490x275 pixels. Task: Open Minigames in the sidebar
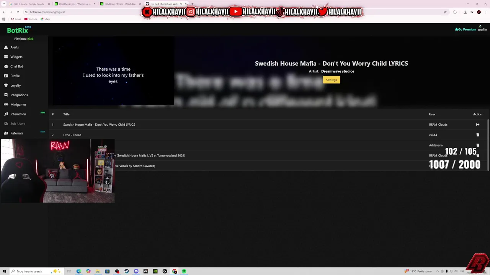point(18,105)
